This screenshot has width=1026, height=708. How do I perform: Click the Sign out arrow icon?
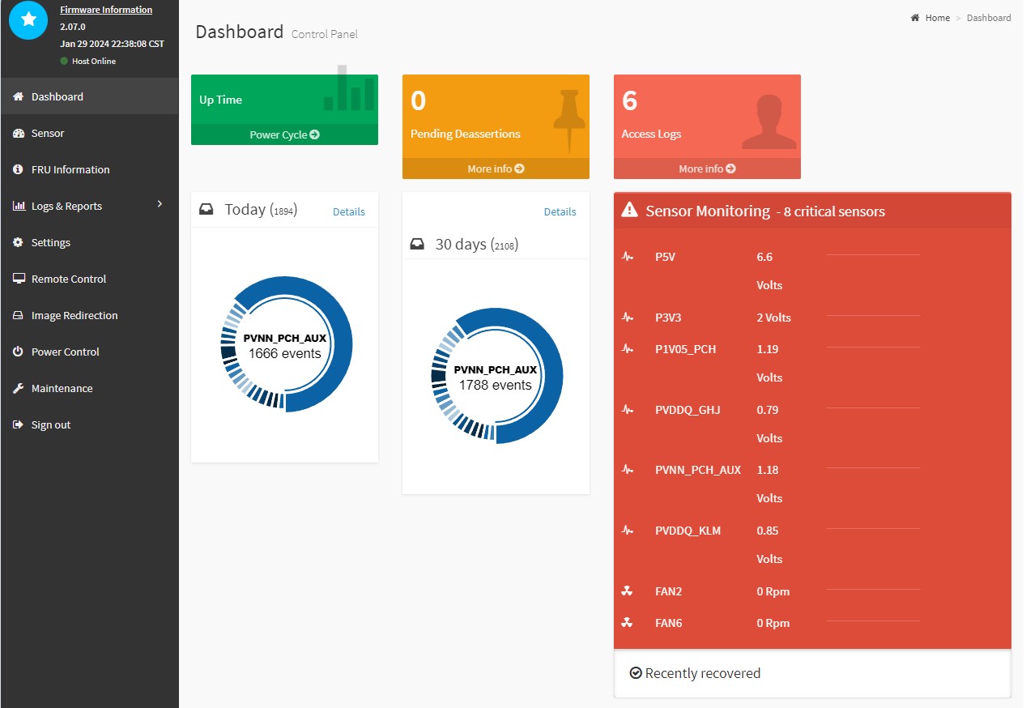pos(18,425)
